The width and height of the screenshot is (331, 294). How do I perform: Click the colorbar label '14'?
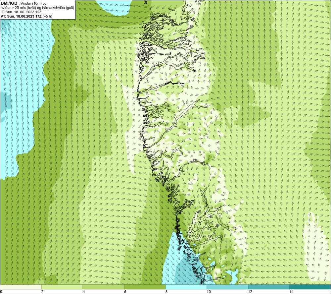(x=292, y=292)
